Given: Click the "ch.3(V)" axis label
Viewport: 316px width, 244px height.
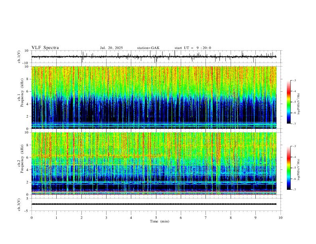Looking at the screenshot, I should click(x=19, y=205).
